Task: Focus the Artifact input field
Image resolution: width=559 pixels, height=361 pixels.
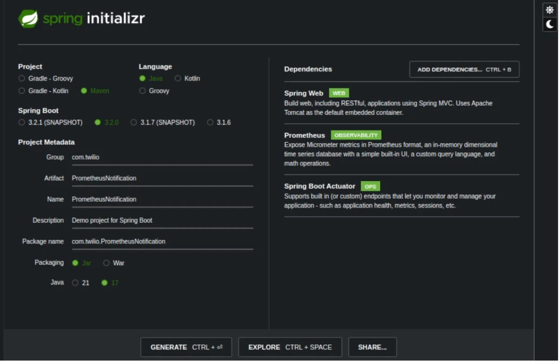Action: coord(162,178)
